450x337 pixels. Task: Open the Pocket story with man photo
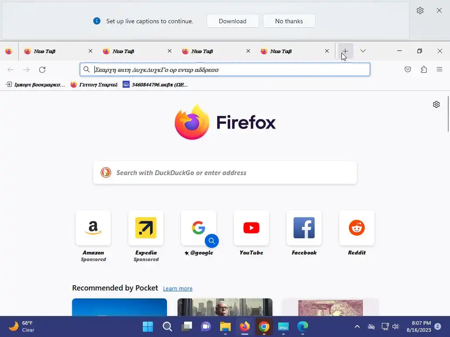click(225, 307)
